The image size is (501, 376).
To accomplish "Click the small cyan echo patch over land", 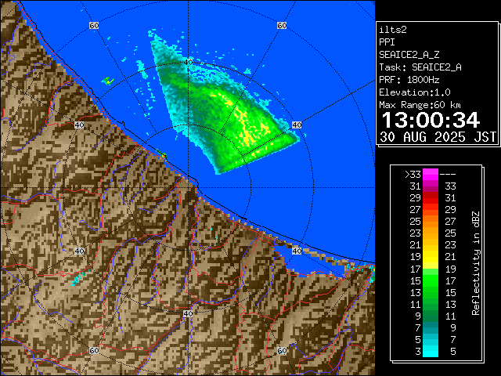I will coord(76,279).
